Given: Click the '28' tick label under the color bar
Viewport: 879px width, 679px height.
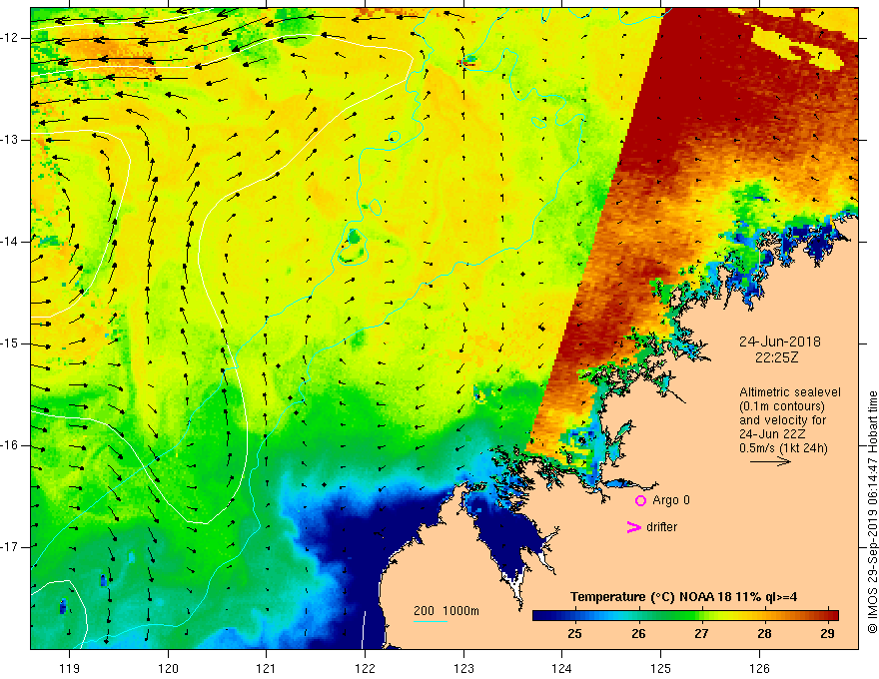Looking at the screenshot, I should (764, 634).
